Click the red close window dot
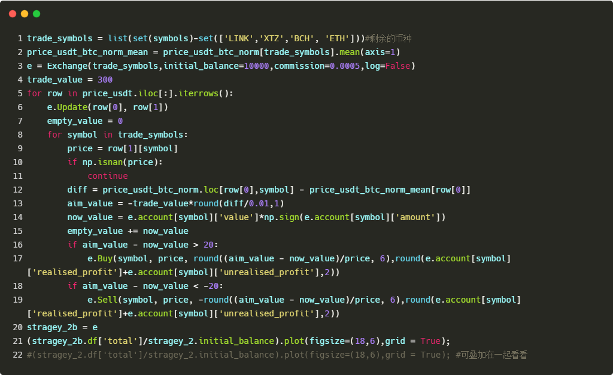 pyautogui.click(x=13, y=14)
